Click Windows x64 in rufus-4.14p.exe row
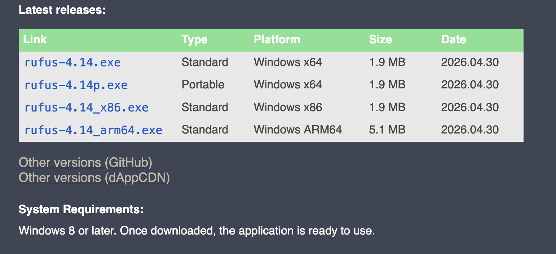Viewport: 556px width, 254px height. 288,85
